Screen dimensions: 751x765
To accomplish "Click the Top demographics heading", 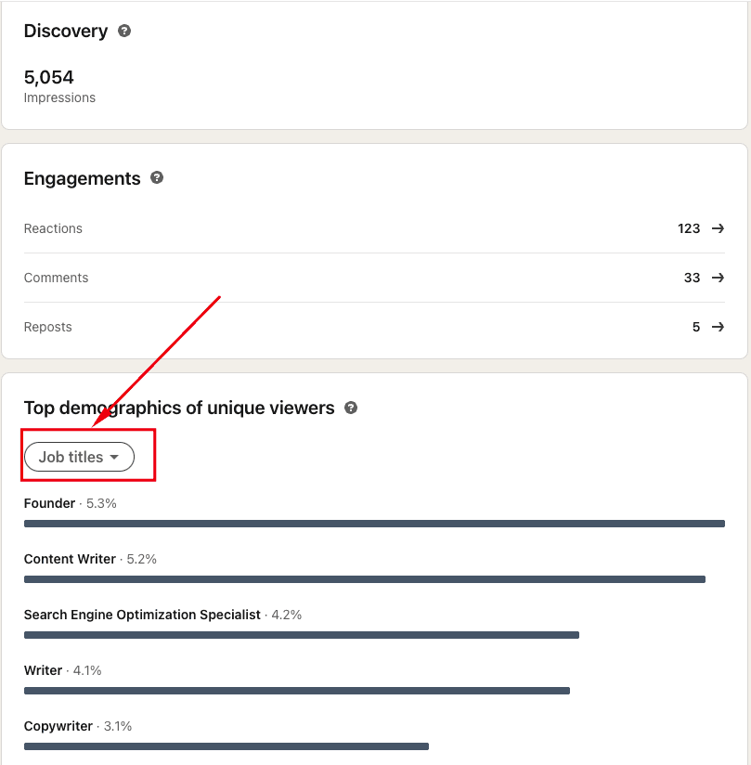I will point(181,408).
